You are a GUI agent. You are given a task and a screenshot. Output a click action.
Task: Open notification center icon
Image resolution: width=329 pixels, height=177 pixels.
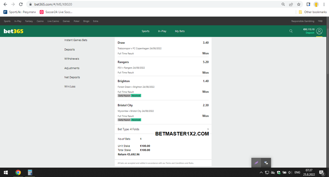coord(322,172)
